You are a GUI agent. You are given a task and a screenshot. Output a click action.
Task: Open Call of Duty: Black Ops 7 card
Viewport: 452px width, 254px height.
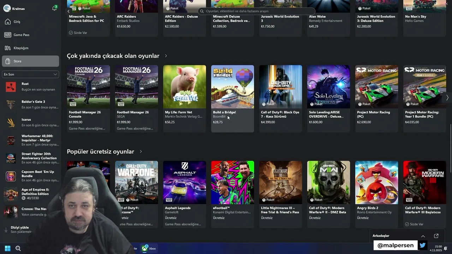pyautogui.click(x=280, y=99)
